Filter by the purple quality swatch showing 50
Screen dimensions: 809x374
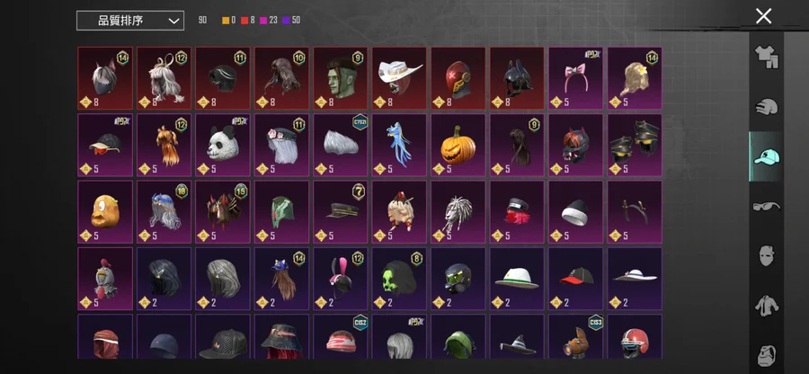[286, 21]
